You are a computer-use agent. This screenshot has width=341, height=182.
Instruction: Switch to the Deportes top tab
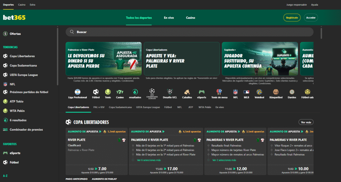(x=8, y=5)
